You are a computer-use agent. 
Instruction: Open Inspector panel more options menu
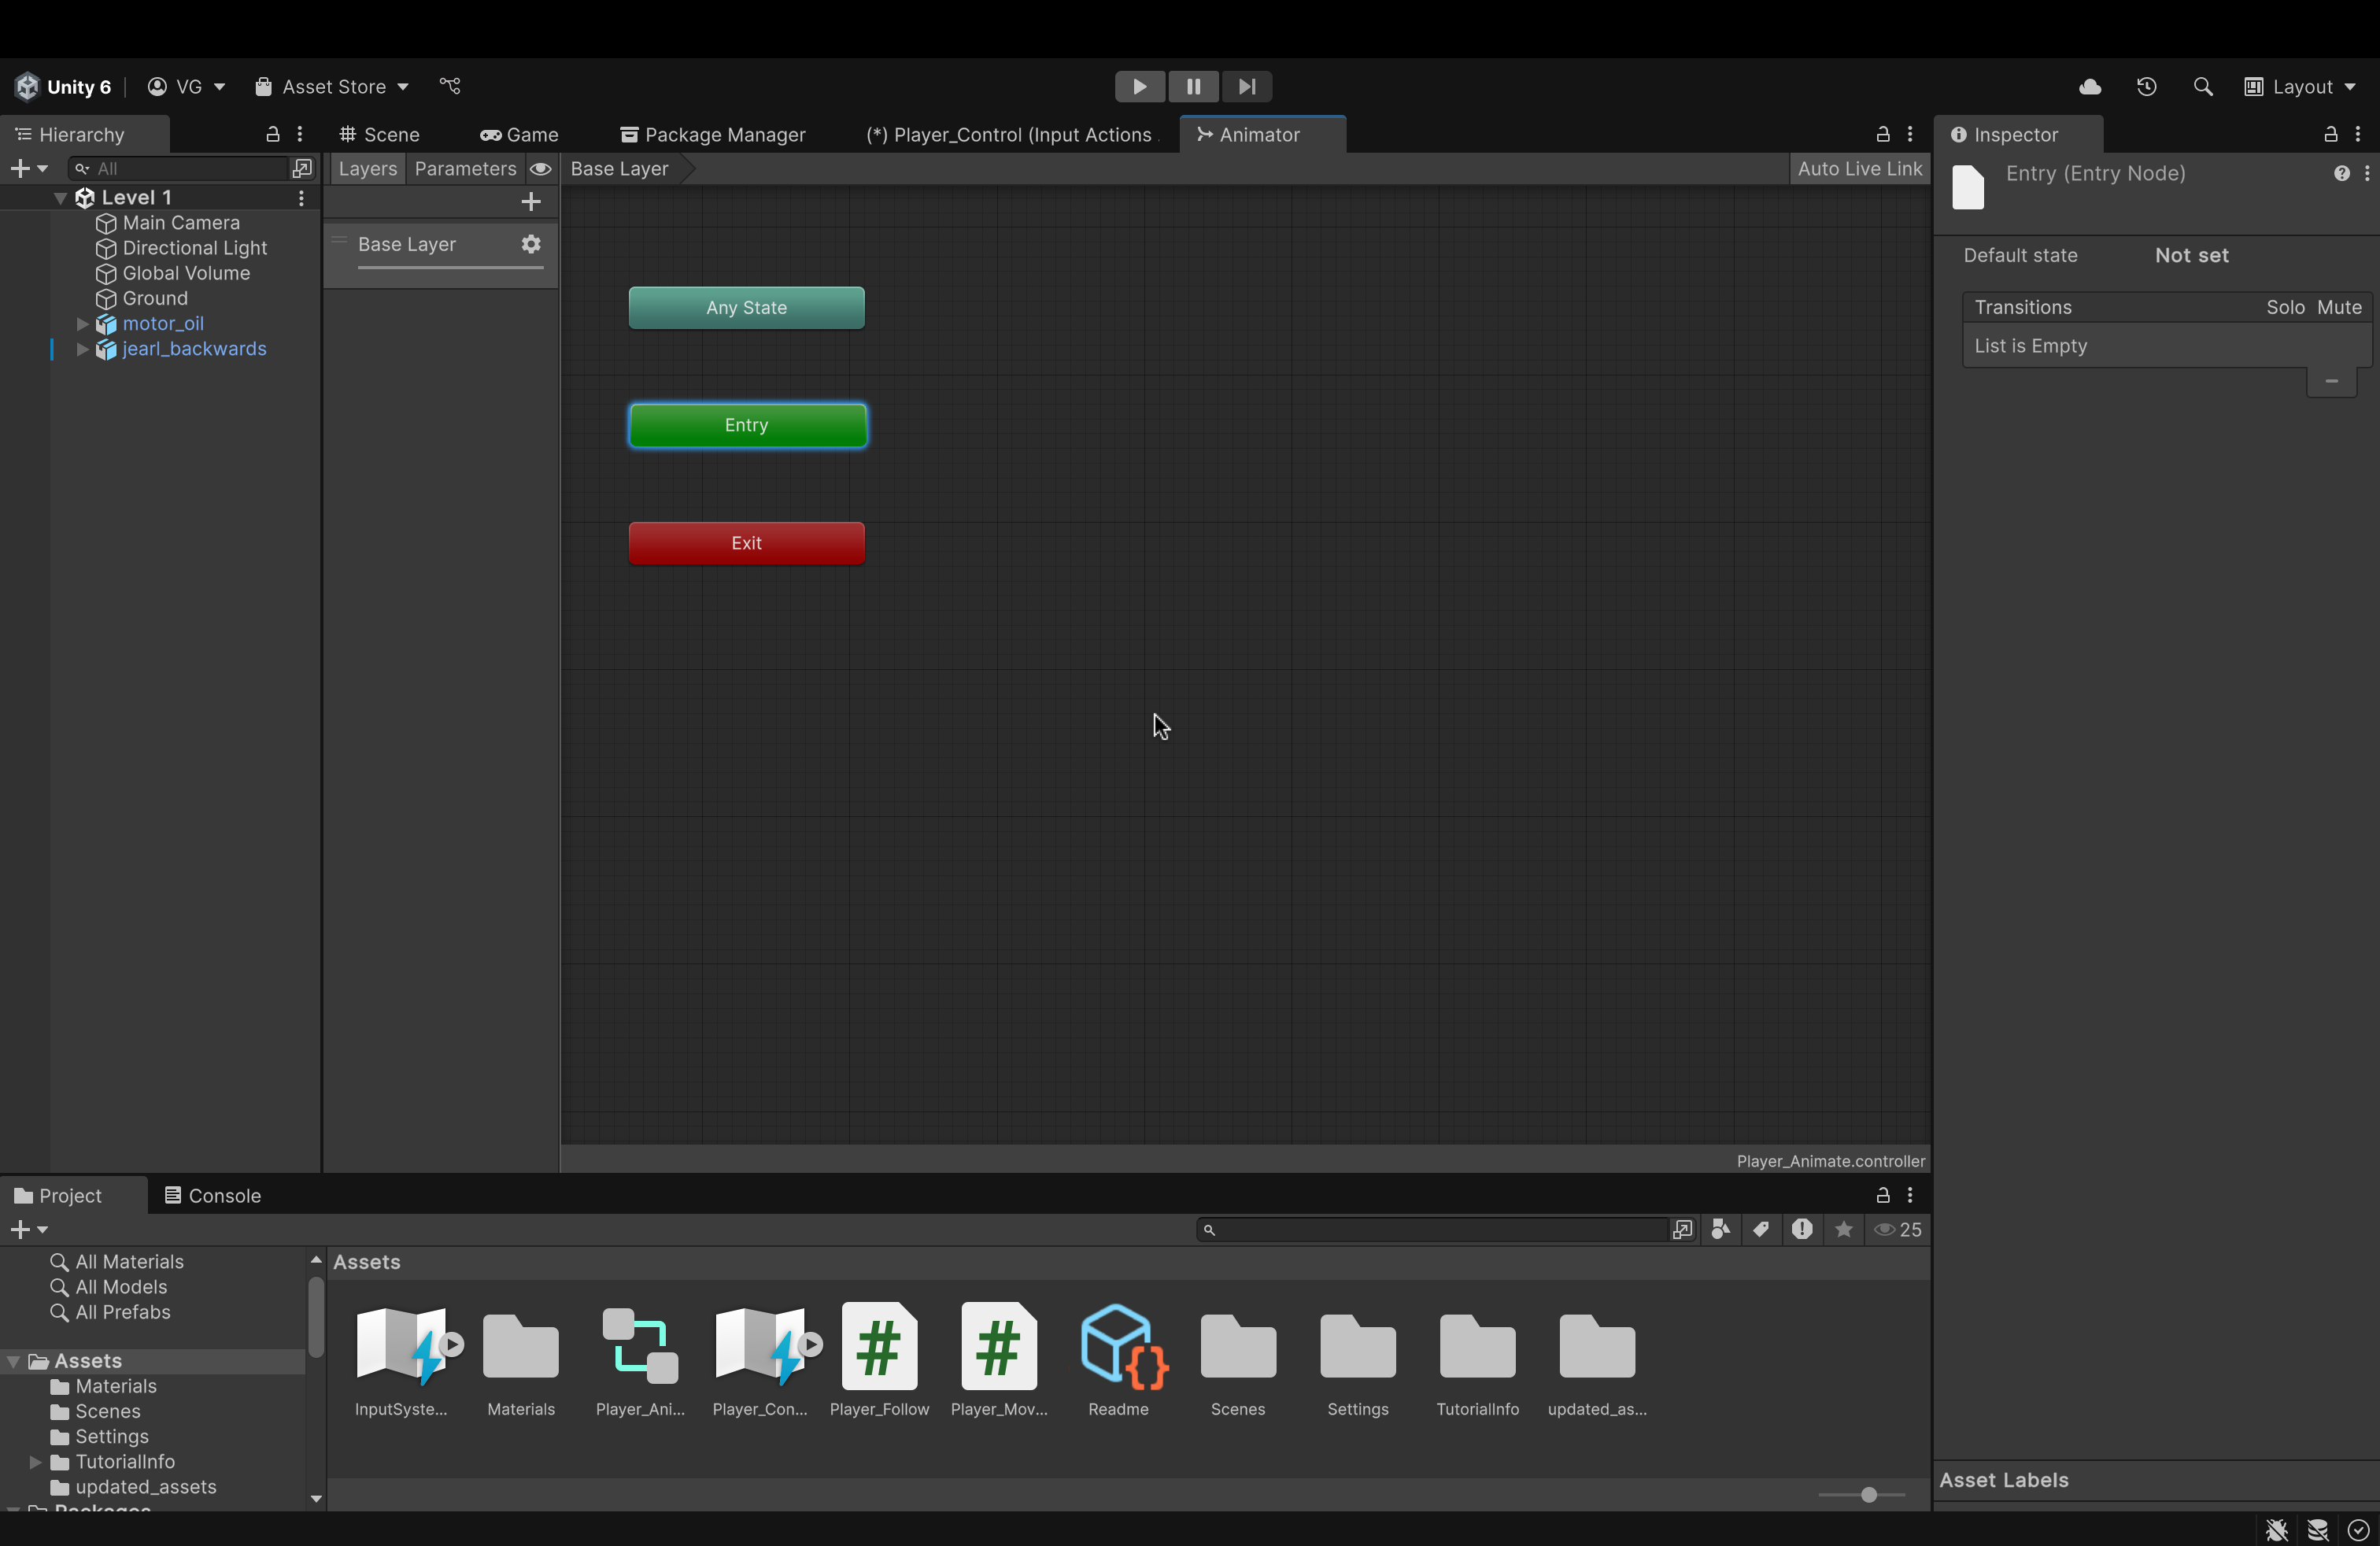pos(2357,134)
